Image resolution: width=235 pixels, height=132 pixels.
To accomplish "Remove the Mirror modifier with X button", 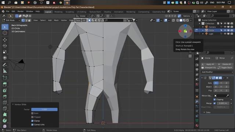I will 228,78.
